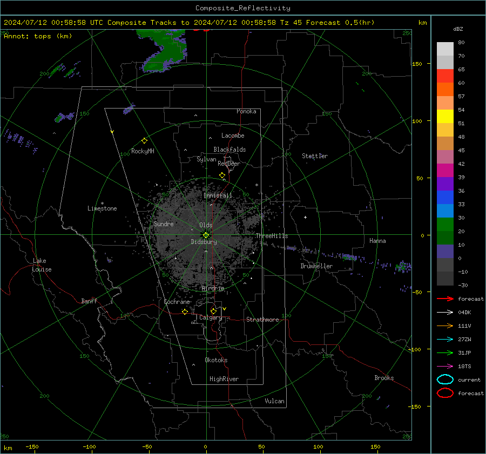This screenshot has width=486, height=454.
Task: Click the Sylvan label
Action: coord(206,159)
